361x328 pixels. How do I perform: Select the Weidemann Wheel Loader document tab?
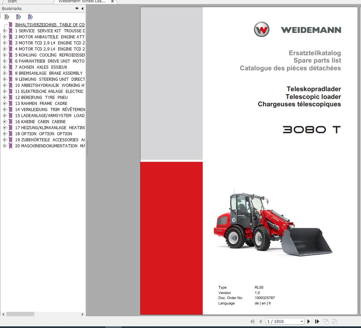coord(82,1)
